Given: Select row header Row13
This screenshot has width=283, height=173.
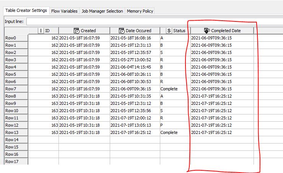Looking at the screenshot, I should pos(16,132).
